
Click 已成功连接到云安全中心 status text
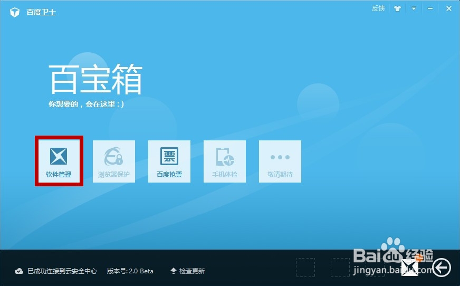click(x=62, y=271)
